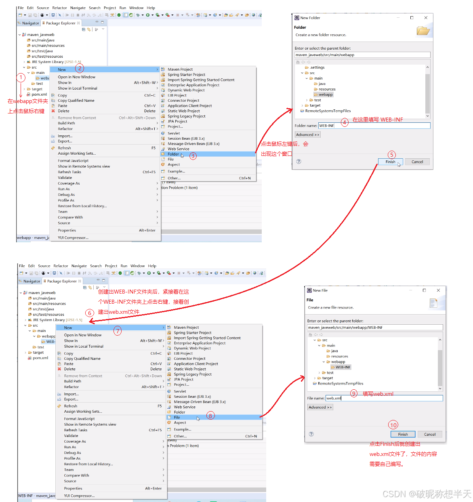Viewport: 473px width, 502px height.
Task: Collapse maven_javeweb project in lower Package Explorer
Action: click(21, 293)
